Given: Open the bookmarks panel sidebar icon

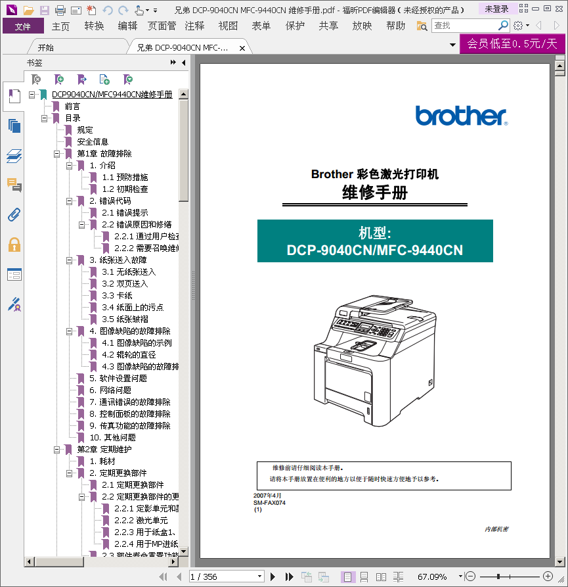Looking at the screenshot, I should pos(14,96).
